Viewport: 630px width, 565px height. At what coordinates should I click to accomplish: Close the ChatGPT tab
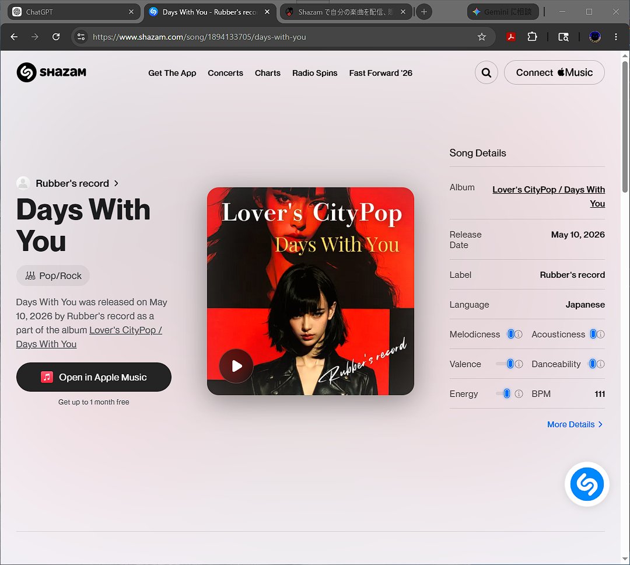(131, 12)
